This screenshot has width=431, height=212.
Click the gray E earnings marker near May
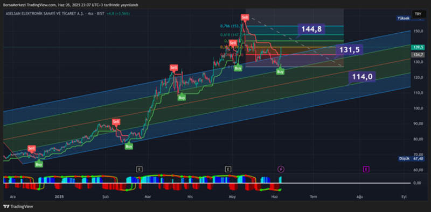click(228, 169)
